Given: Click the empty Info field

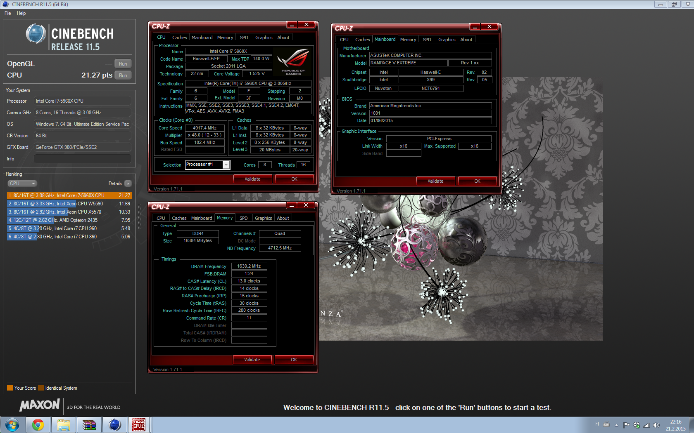Looking at the screenshot, I should tap(83, 159).
